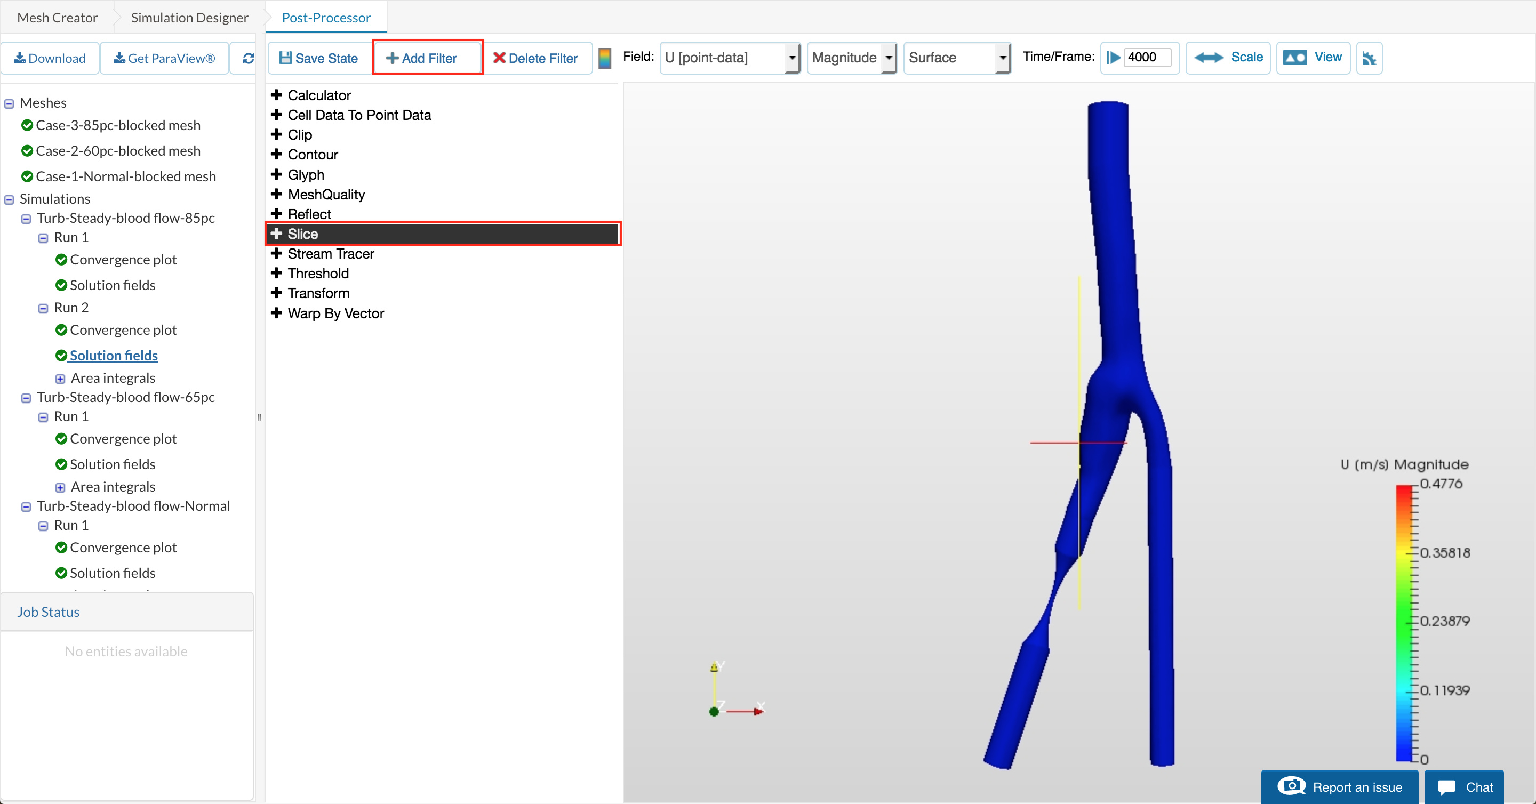This screenshot has width=1536, height=804.
Task: Click the reset camera icon button
Action: (x=1369, y=58)
